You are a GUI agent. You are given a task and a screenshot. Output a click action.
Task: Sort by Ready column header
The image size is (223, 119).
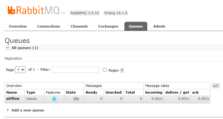(91, 93)
